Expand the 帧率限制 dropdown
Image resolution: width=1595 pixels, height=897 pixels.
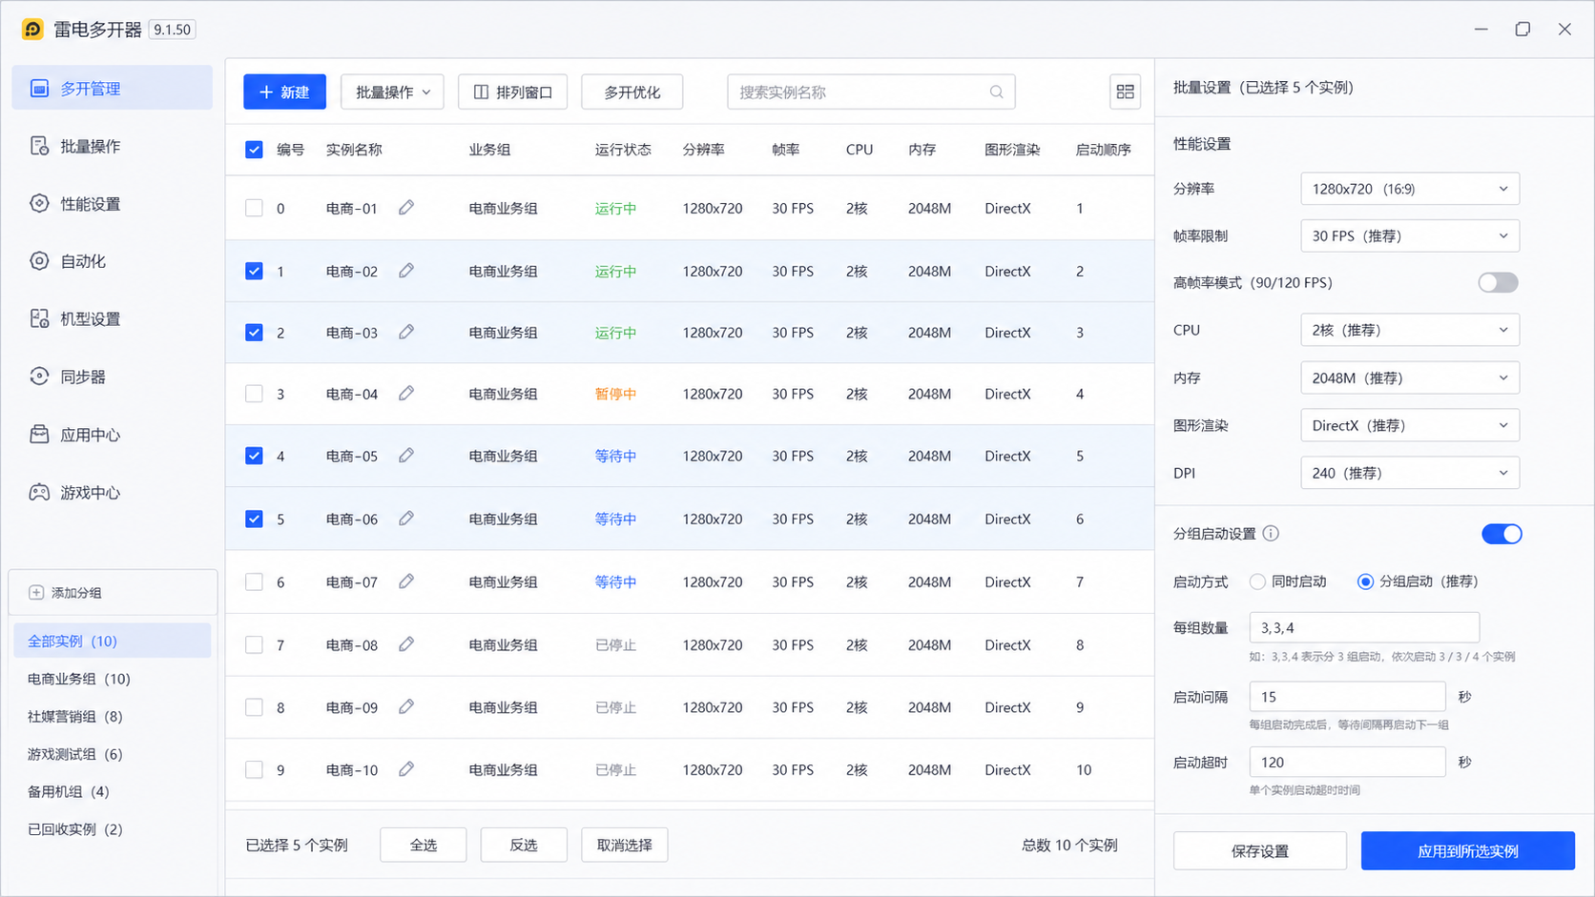click(1410, 235)
